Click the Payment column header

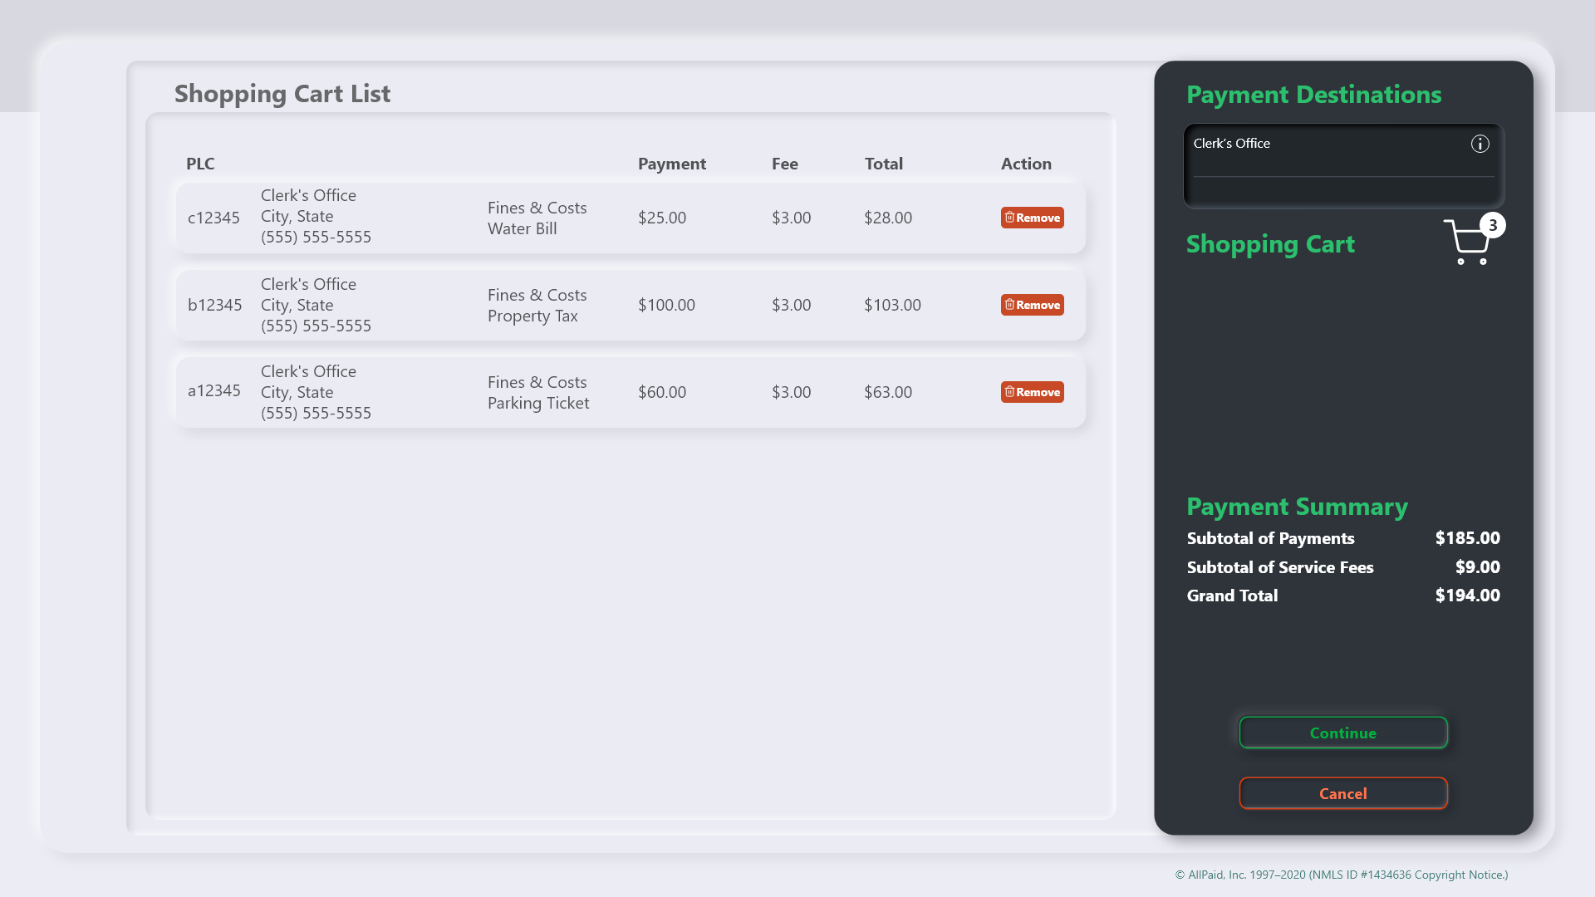click(x=672, y=164)
